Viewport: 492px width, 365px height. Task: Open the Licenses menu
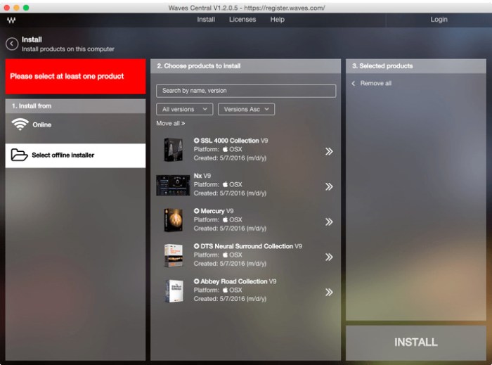(242, 20)
